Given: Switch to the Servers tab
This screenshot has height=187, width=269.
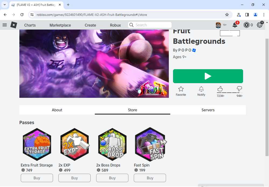Looking at the screenshot, I should pos(208,110).
